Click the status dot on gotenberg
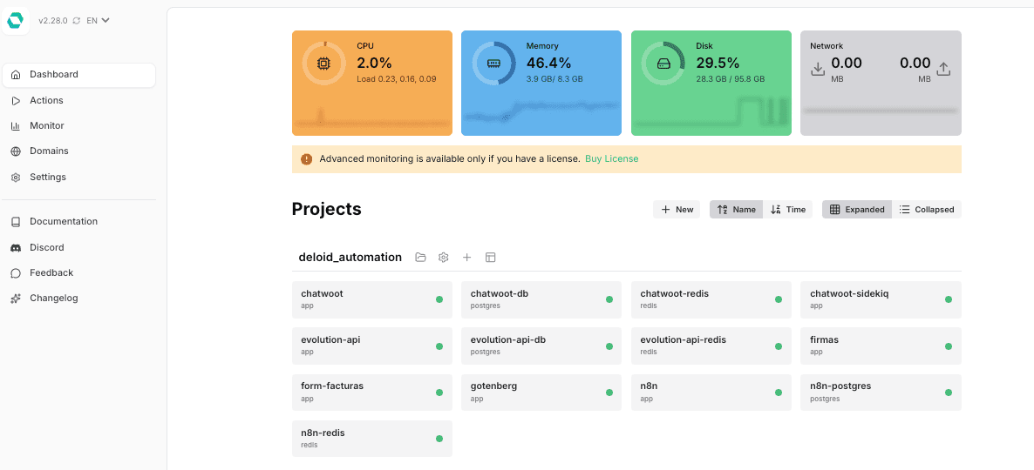This screenshot has height=470, width=1034. click(609, 393)
